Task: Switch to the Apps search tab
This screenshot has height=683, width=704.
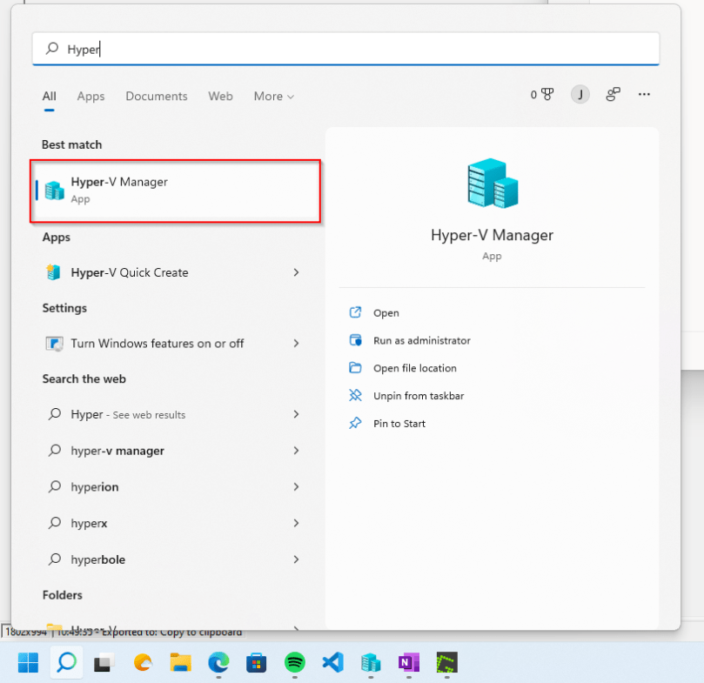Action: pyautogui.click(x=91, y=97)
